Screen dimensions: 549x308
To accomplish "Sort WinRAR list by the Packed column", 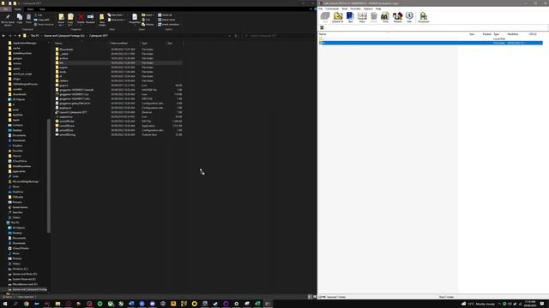I will click(x=486, y=34).
